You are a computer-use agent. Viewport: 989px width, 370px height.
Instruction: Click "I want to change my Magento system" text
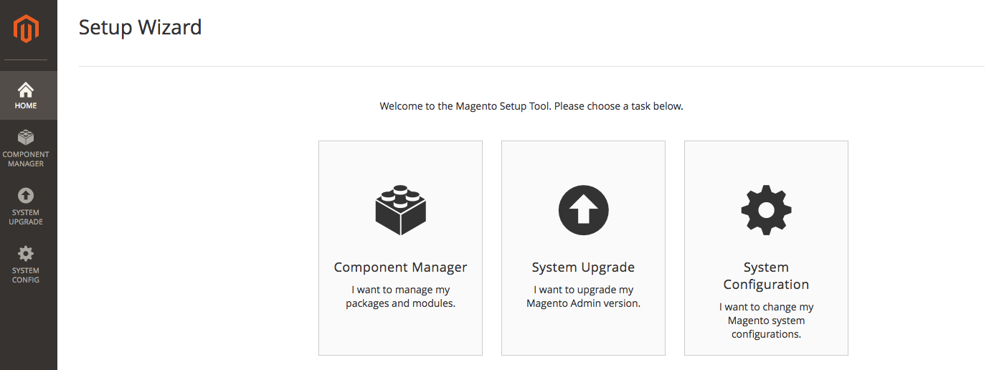(766, 321)
